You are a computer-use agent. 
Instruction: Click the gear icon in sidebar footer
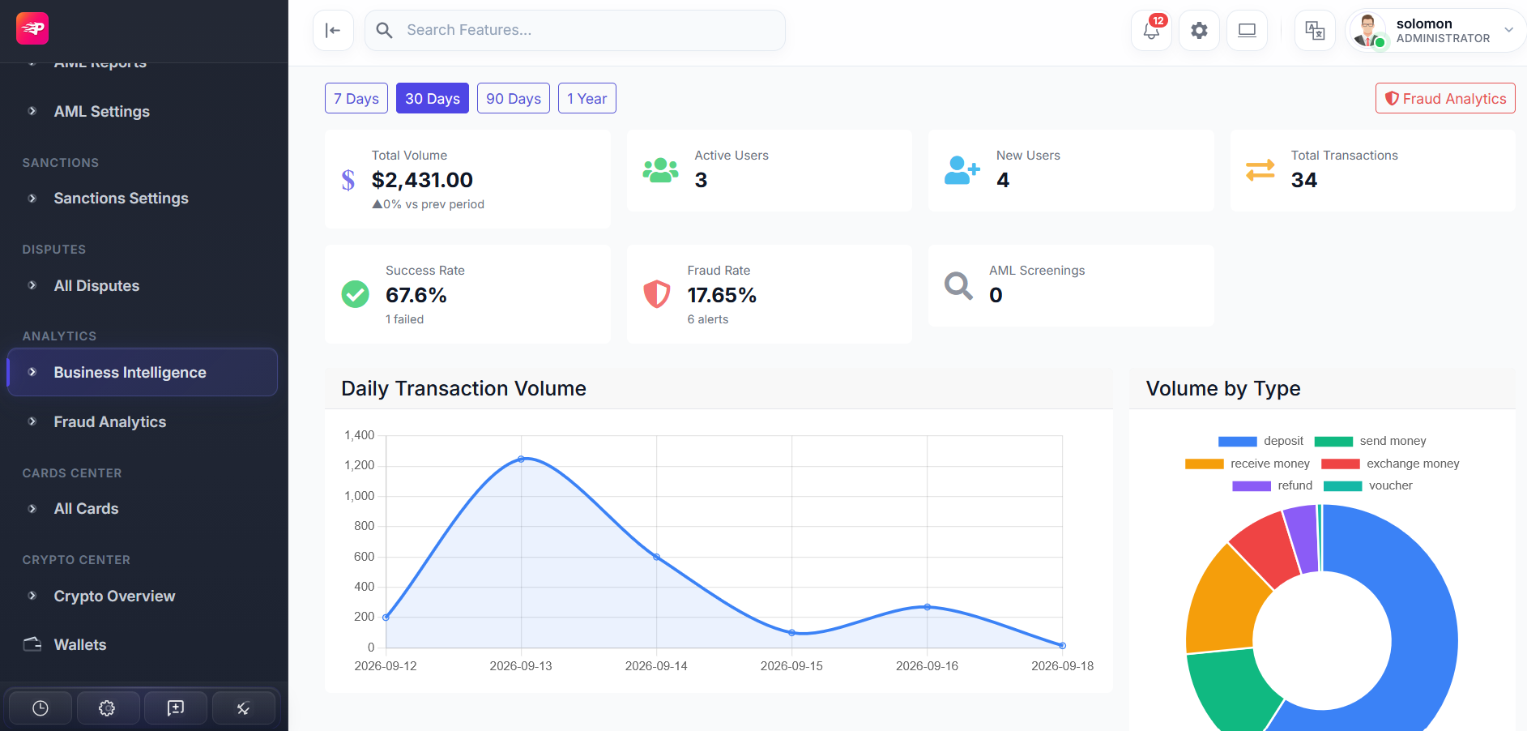tap(108, 708)
